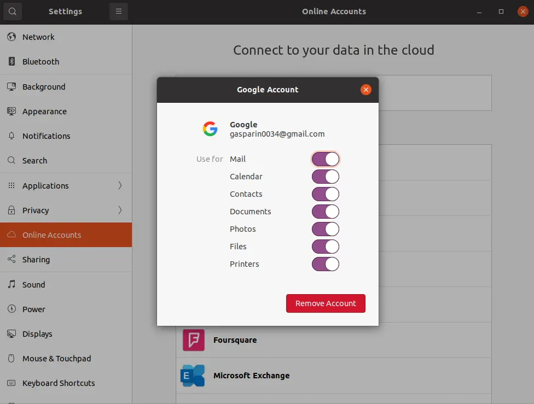This screenshot has height=404, width=534.
Task: Click the Mouse & Touchpad icon
Action: click(x=11, y=358)
